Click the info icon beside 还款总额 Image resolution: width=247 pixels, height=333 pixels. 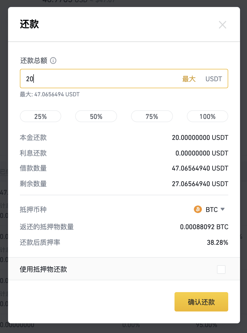point(53,61)
